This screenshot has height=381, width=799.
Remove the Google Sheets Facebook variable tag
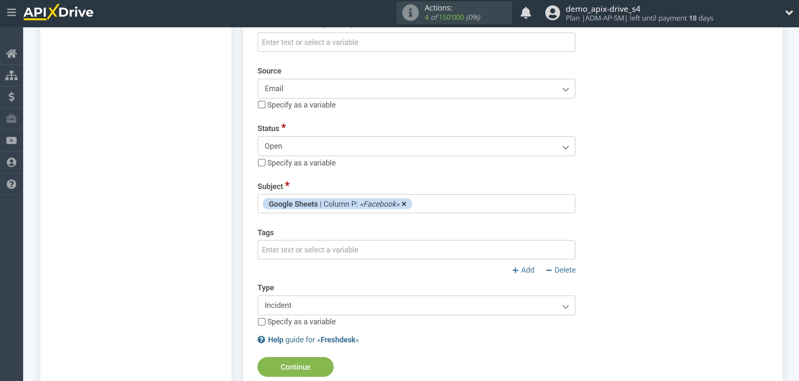(404, 204)
